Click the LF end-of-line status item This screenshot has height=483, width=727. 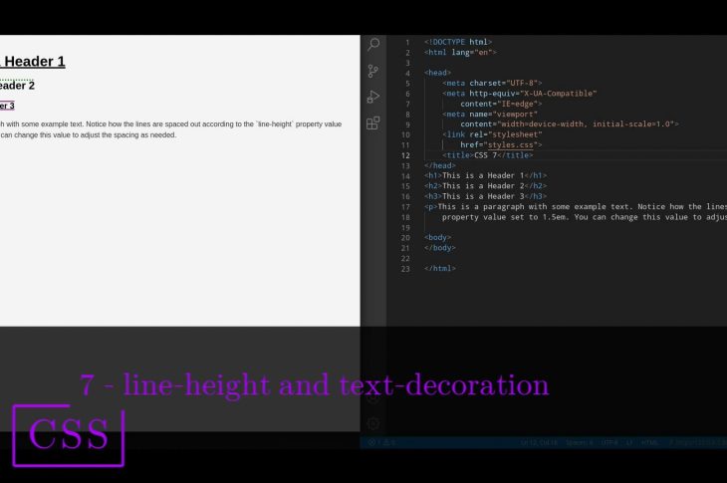[630, 442]
